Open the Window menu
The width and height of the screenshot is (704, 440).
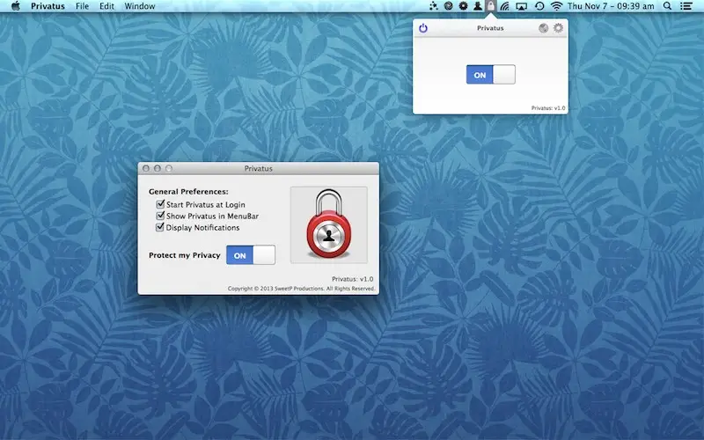[x=140, y=6]
